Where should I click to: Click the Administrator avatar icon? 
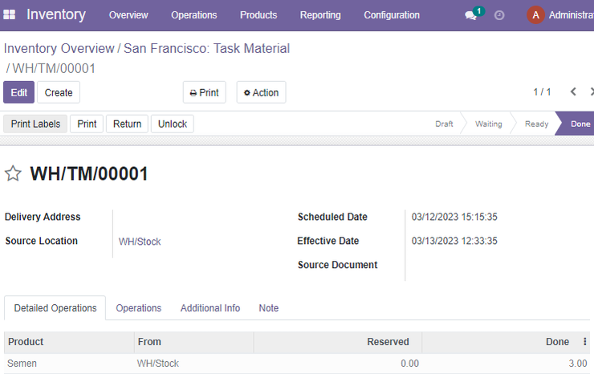tap(535, 14)
